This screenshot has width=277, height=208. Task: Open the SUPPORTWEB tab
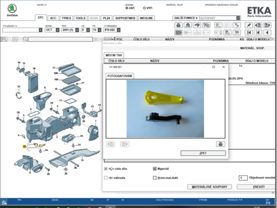tap(125, 18)
